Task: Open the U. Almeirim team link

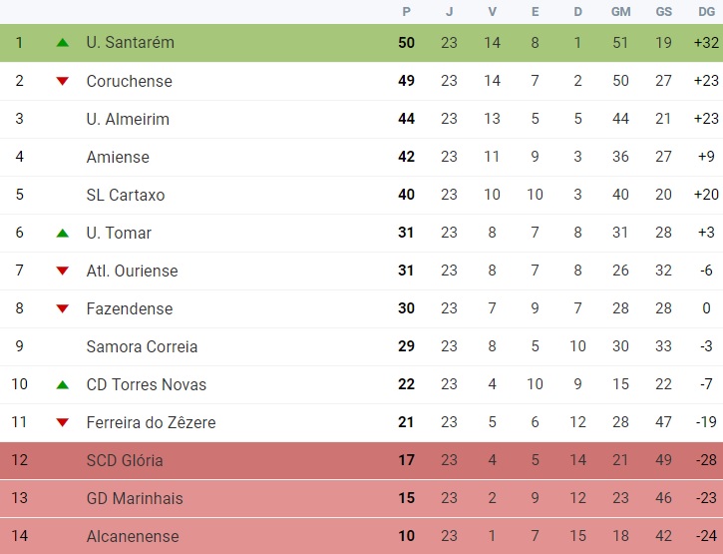Action: pos(128,119)
